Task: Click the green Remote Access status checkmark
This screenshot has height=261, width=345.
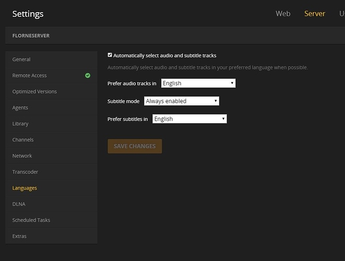Action: click(x=88, y=76)
